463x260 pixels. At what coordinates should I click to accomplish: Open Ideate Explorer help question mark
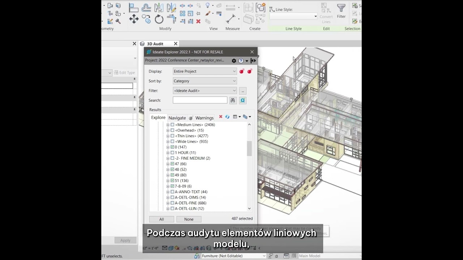click(x=241, y=61)
